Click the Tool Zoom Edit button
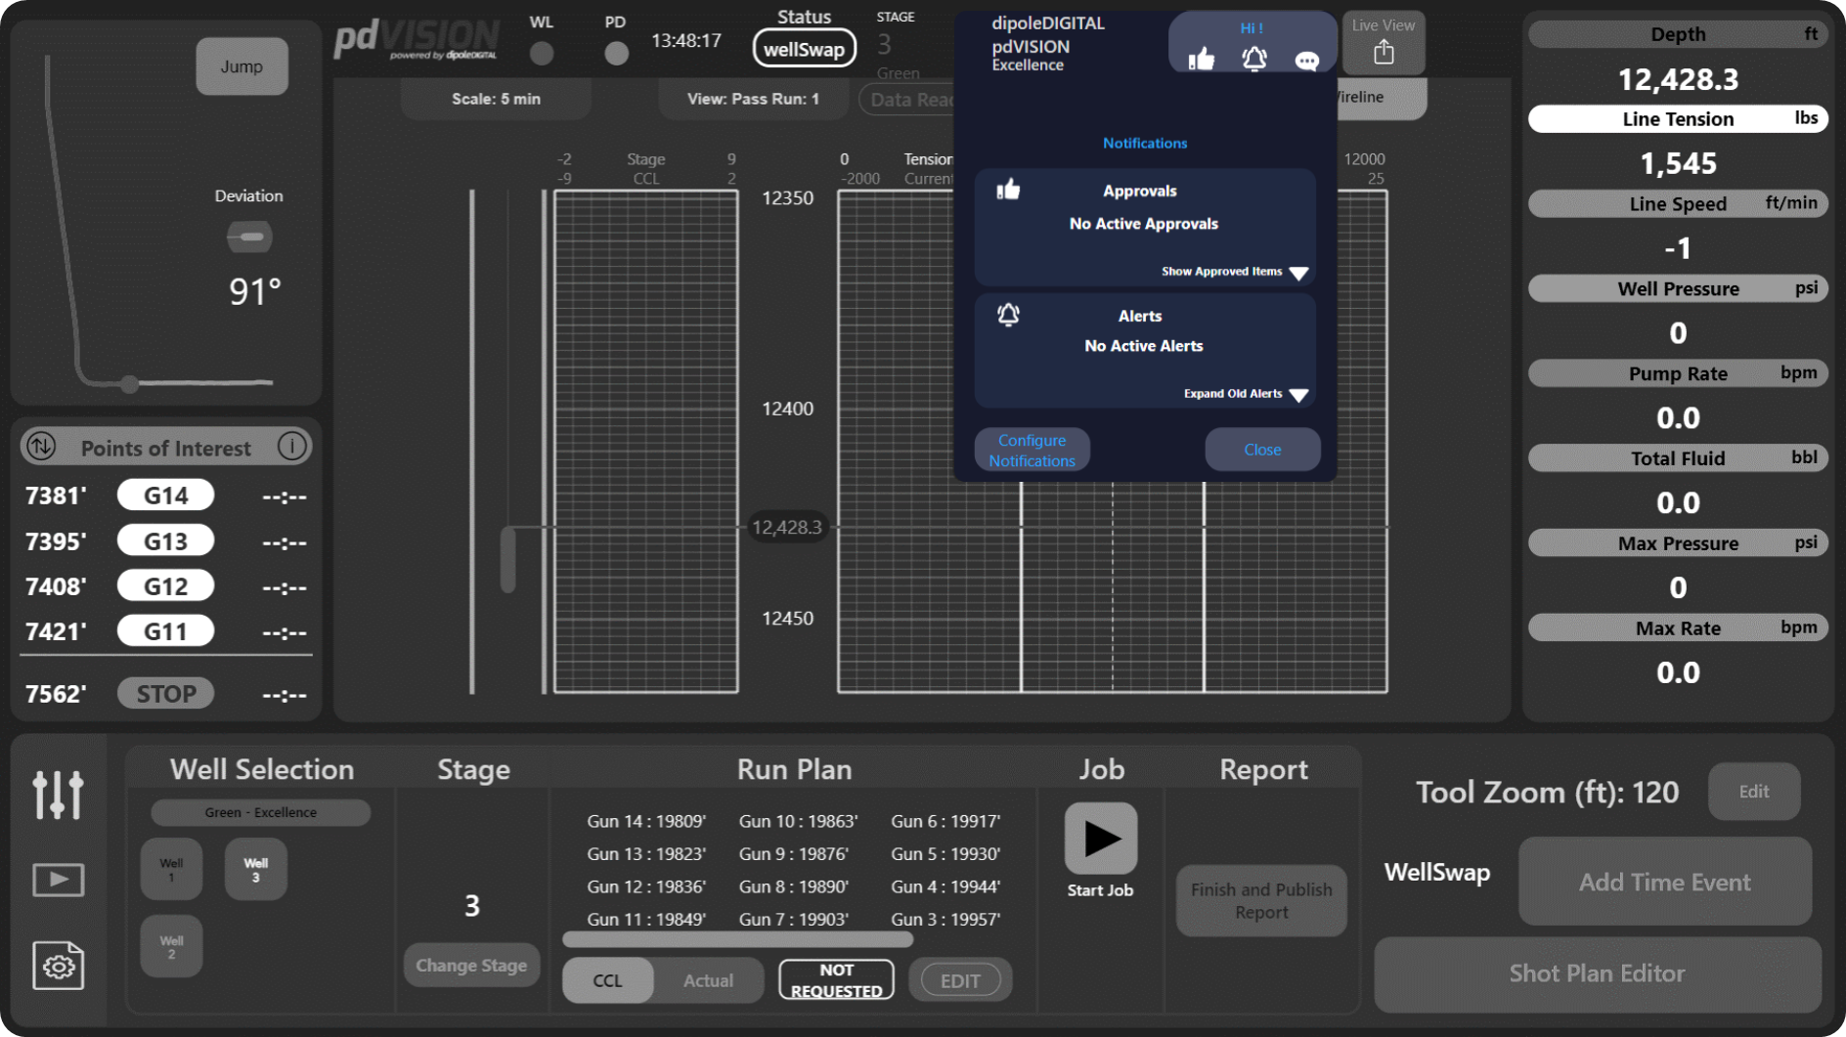The width and height of the screenshot is (1846, 1037). pos(1753,792)
